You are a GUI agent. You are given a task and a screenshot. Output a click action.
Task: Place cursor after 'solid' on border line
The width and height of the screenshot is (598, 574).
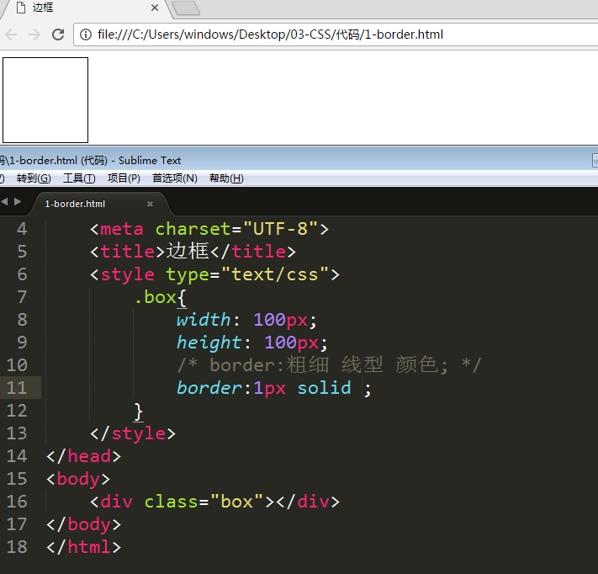click(352, 388)
